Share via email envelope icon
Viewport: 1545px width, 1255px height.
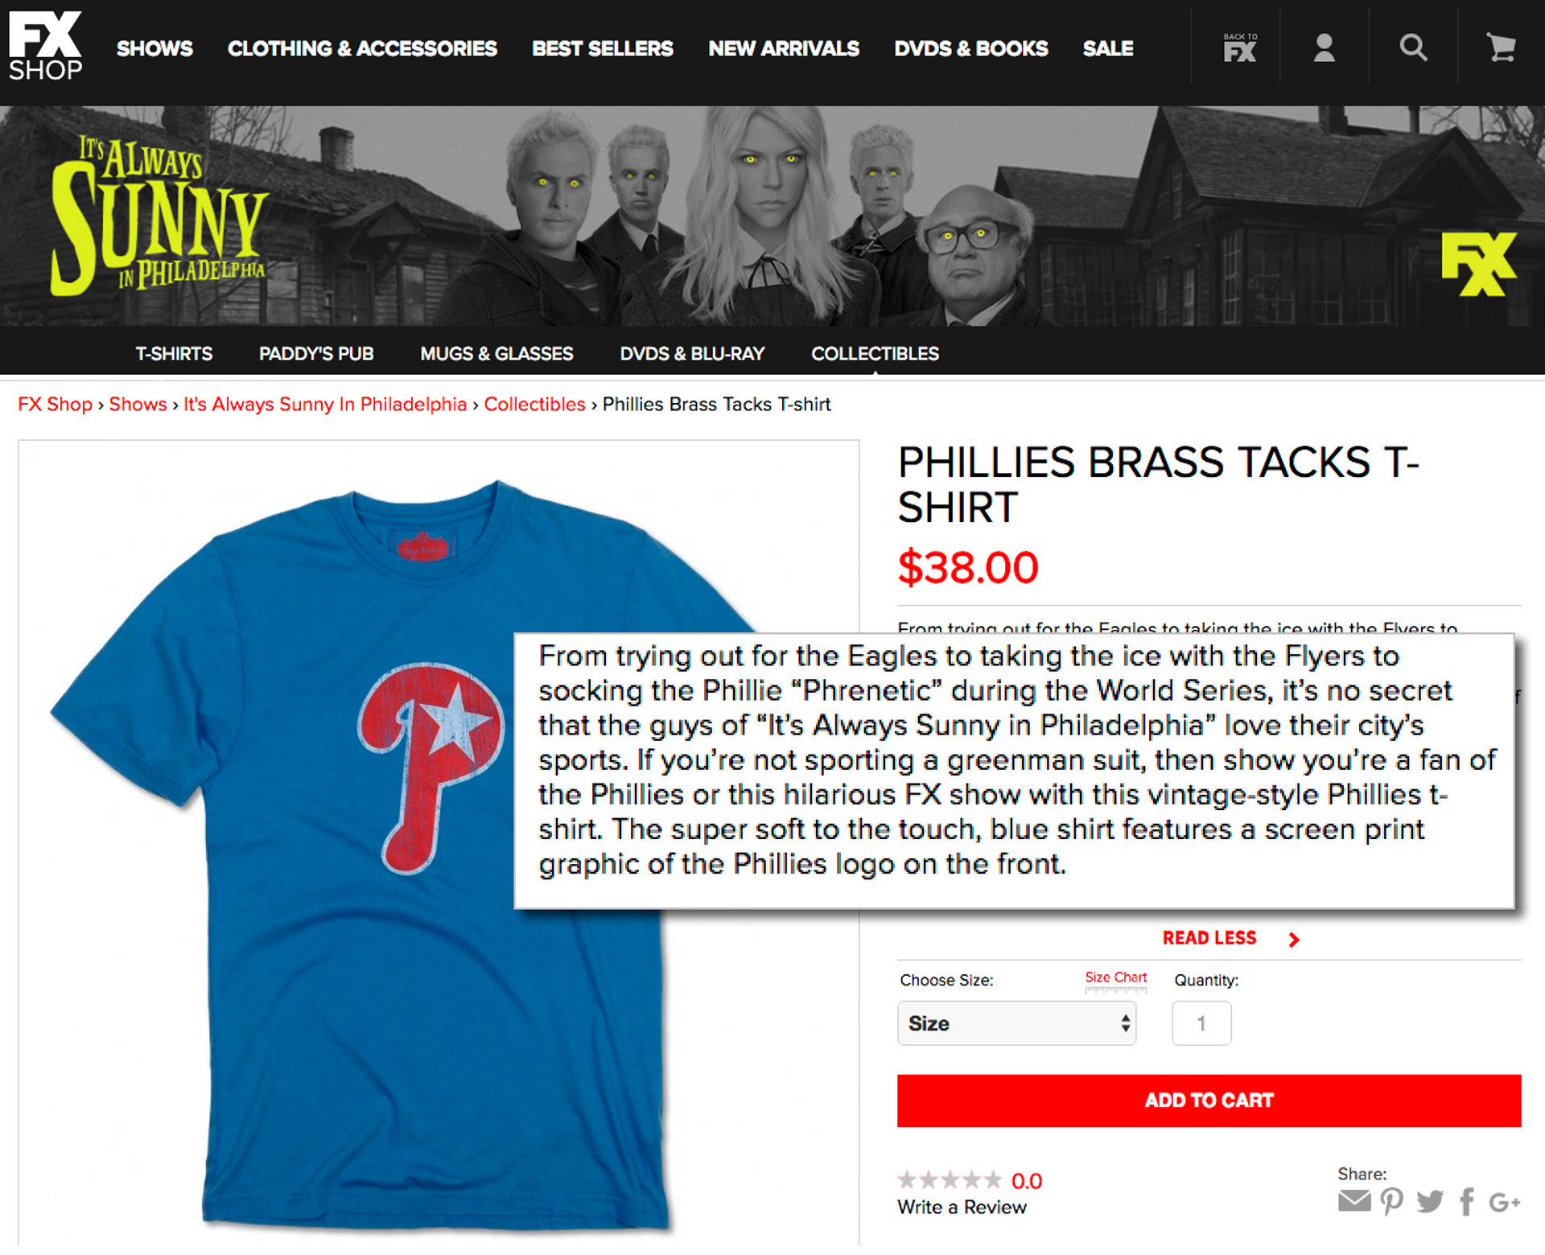point(1354,1201)
